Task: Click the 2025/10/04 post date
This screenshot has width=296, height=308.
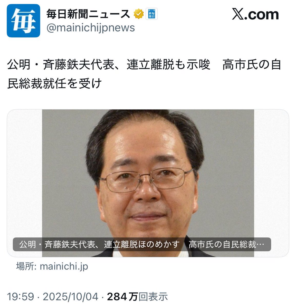Action: [71, 297]
